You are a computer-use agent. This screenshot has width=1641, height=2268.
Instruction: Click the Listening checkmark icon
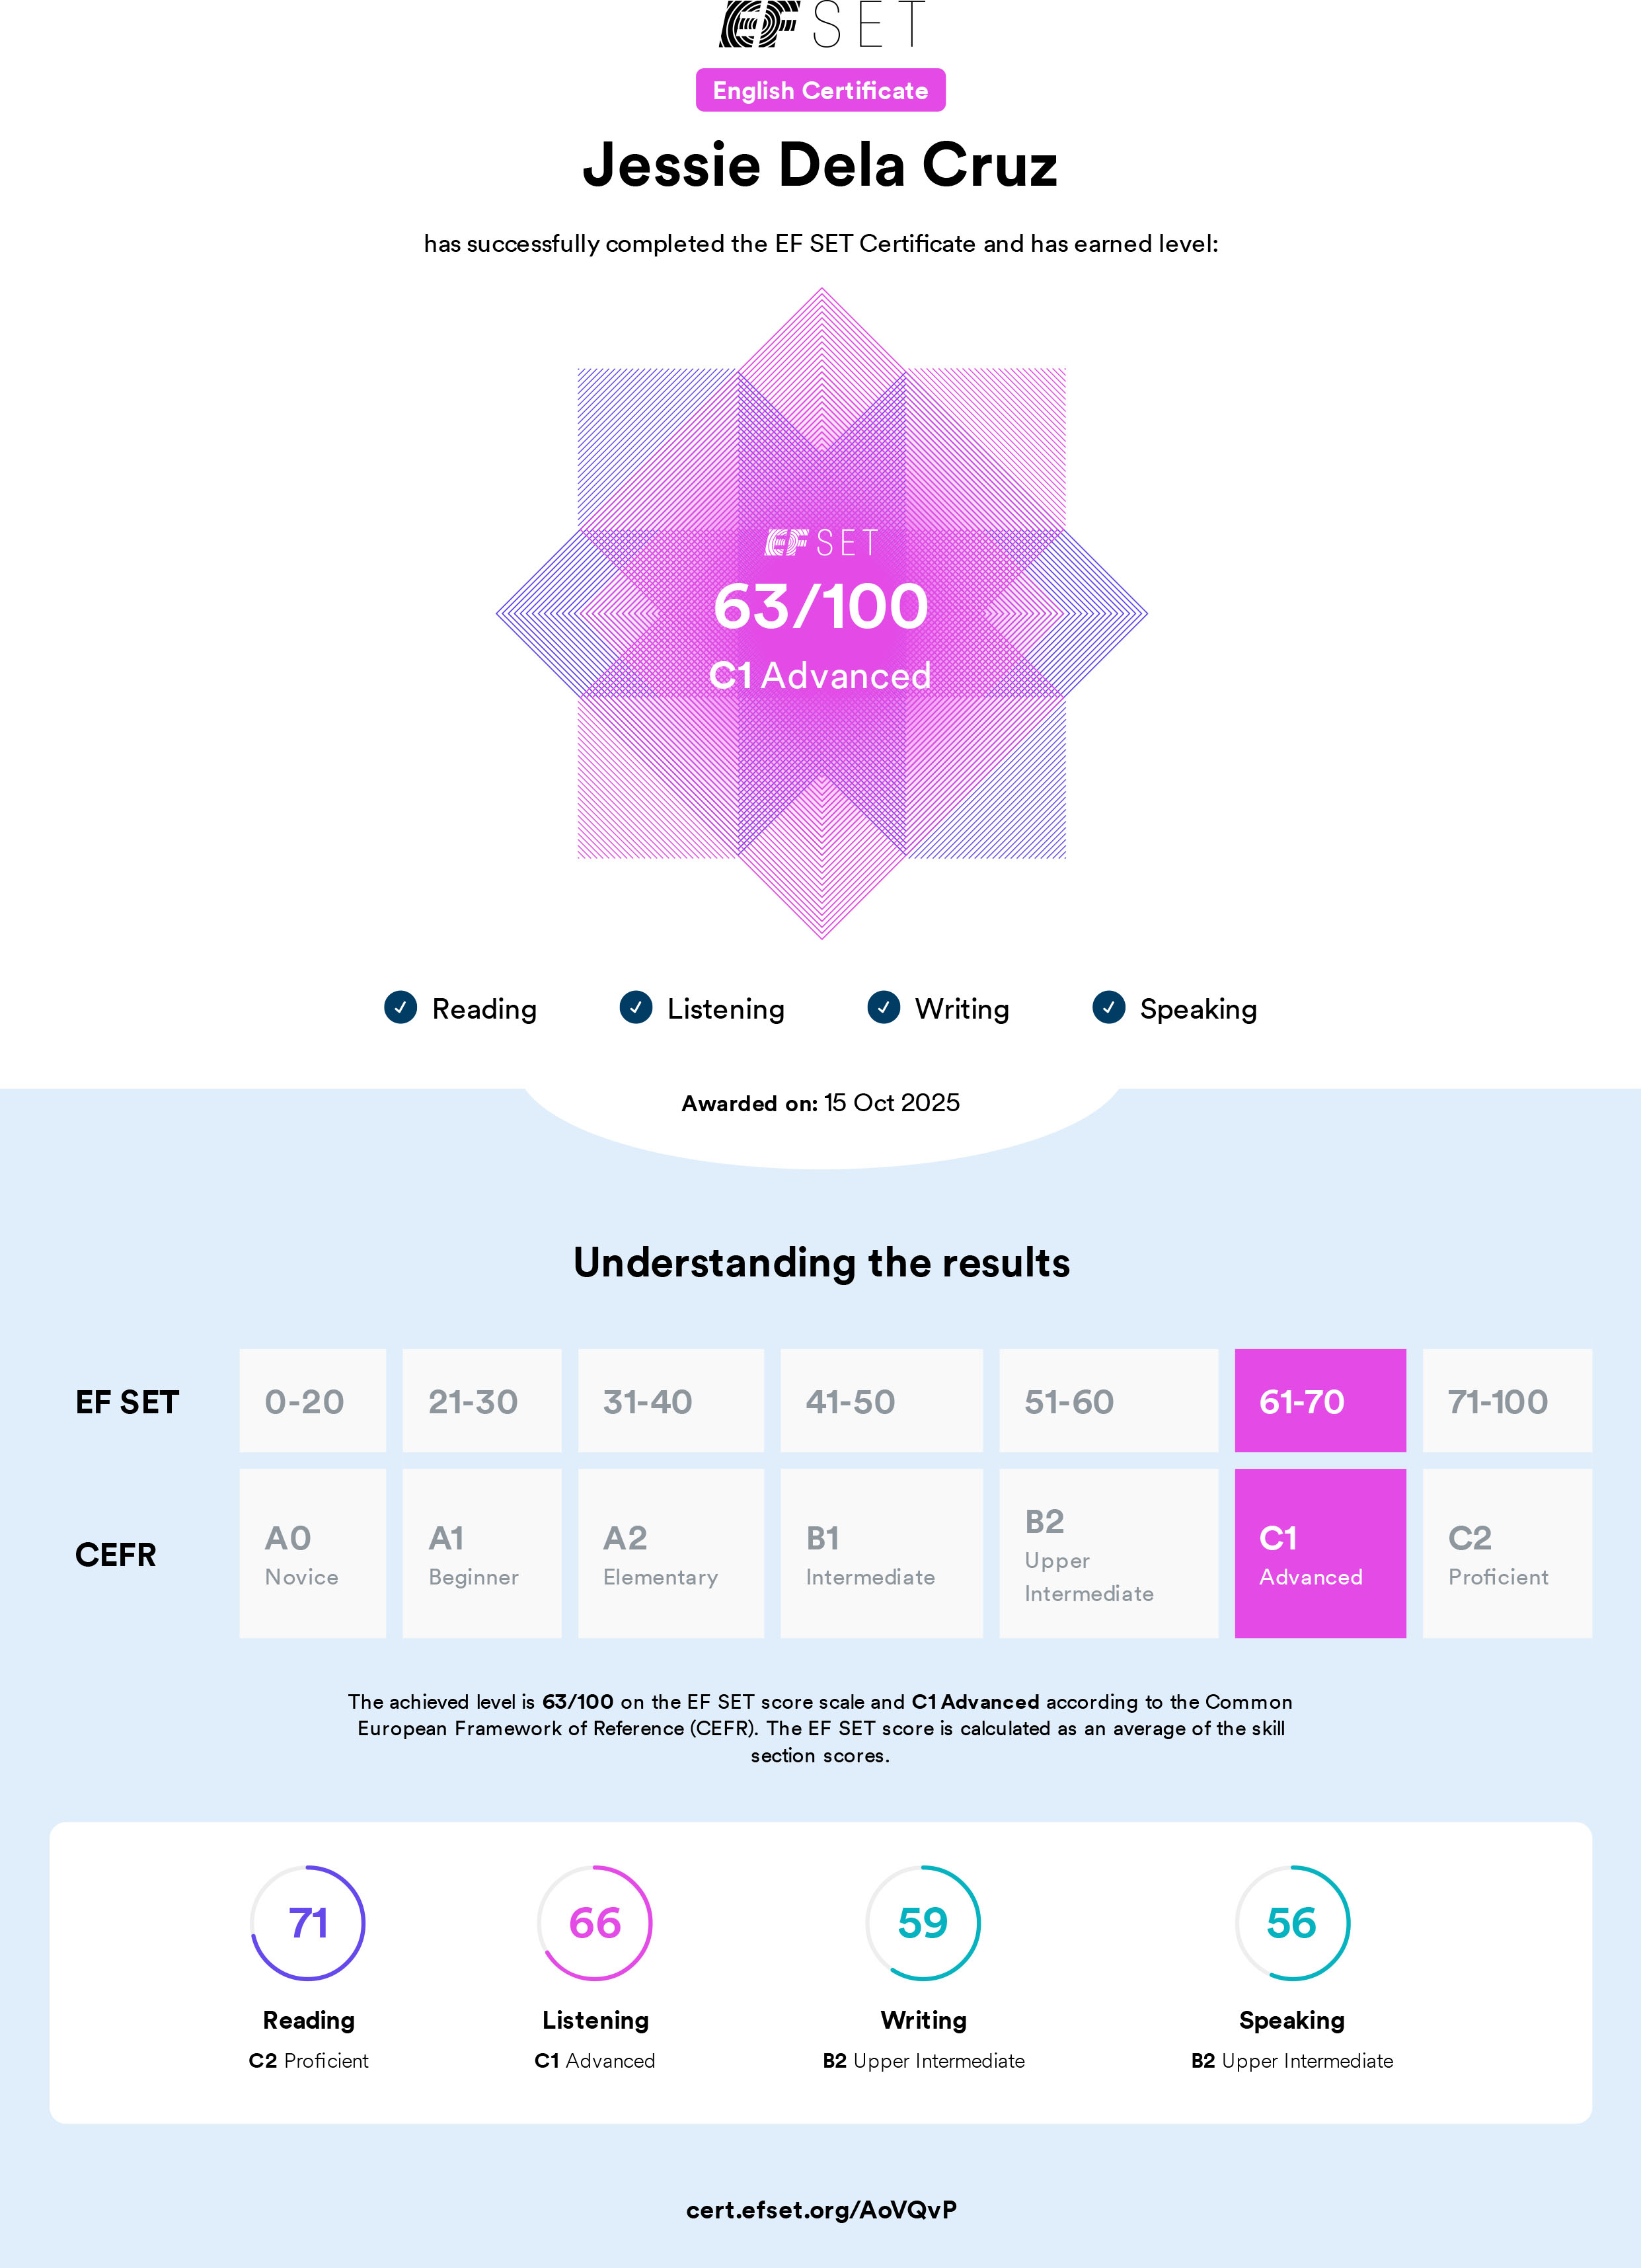[636, 1007]
